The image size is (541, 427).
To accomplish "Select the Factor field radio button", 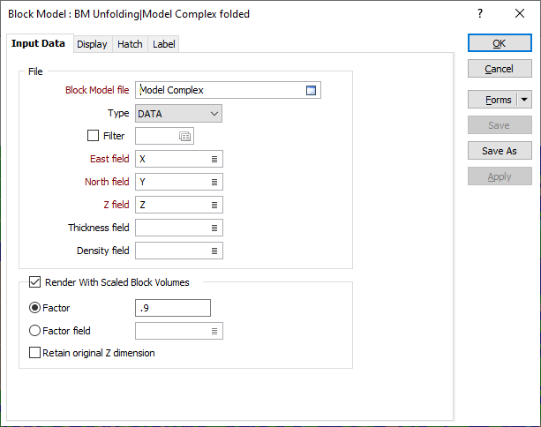I will (x=34, y=331).
